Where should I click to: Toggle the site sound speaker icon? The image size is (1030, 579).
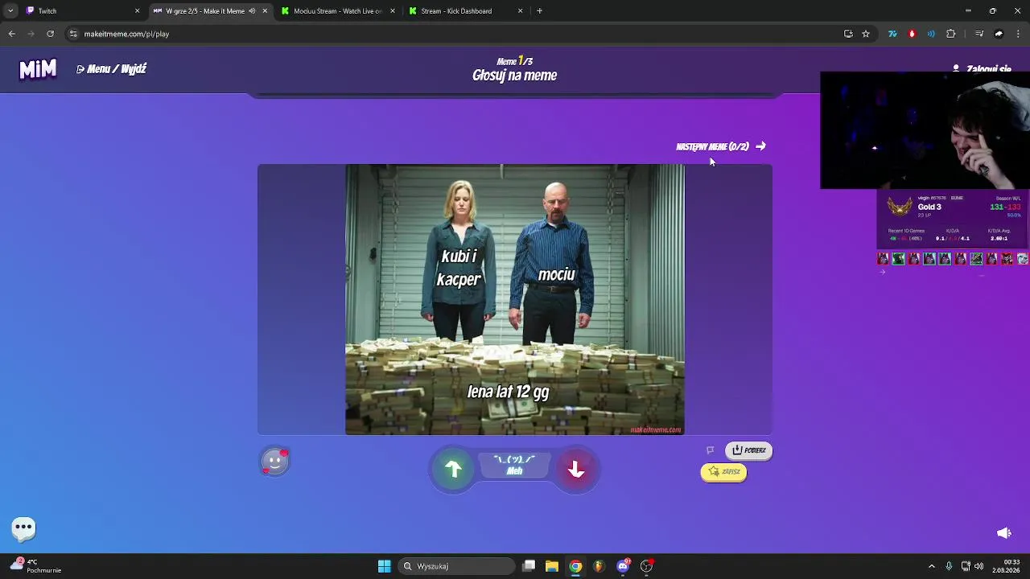click(x=1004, y=533)
